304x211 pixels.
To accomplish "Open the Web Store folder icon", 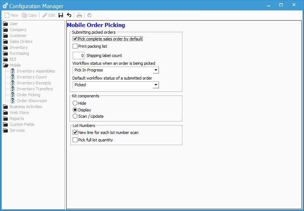I will coord(6,113).
